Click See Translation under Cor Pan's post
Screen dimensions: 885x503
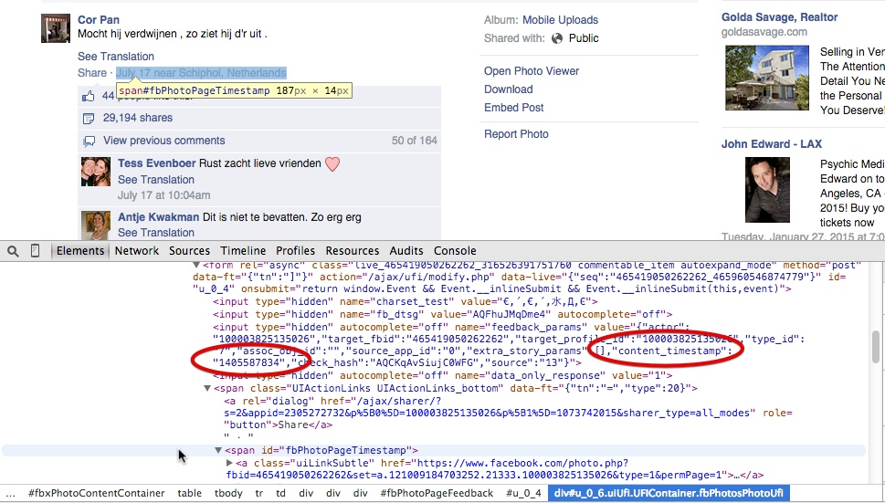(x=116, y=57)
